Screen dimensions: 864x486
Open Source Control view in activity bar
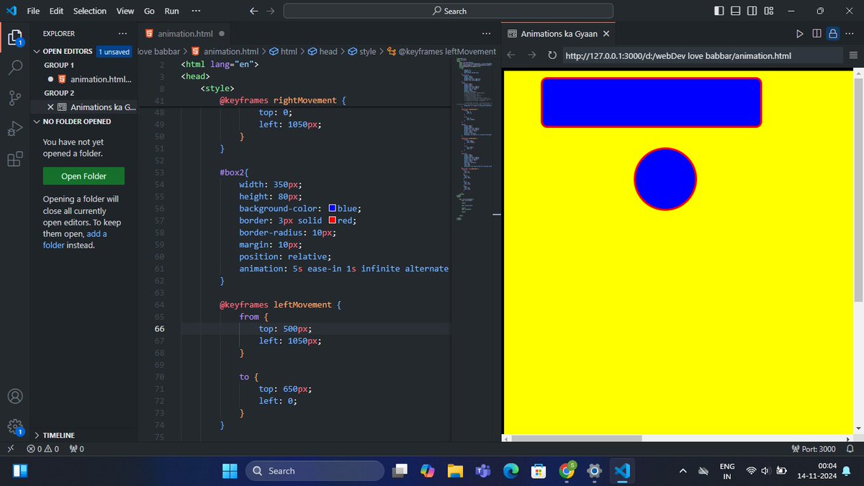click(x=15, y=99)
